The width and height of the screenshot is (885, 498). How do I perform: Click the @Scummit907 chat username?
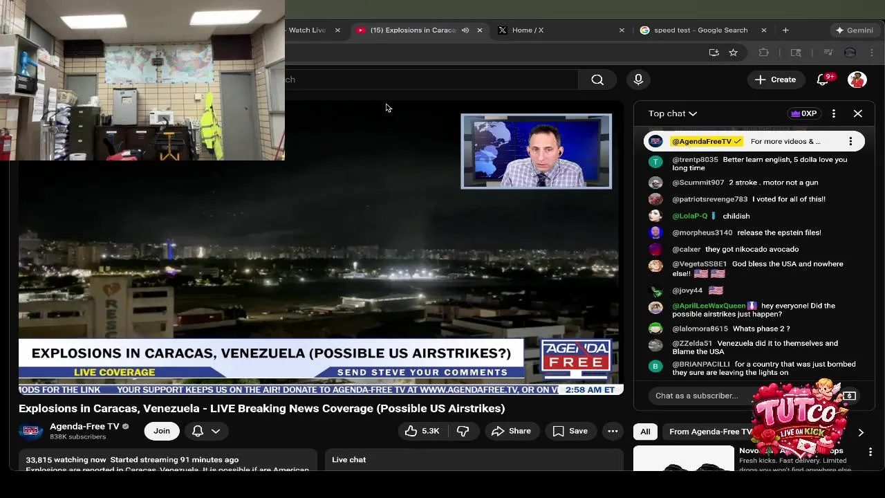698,183
